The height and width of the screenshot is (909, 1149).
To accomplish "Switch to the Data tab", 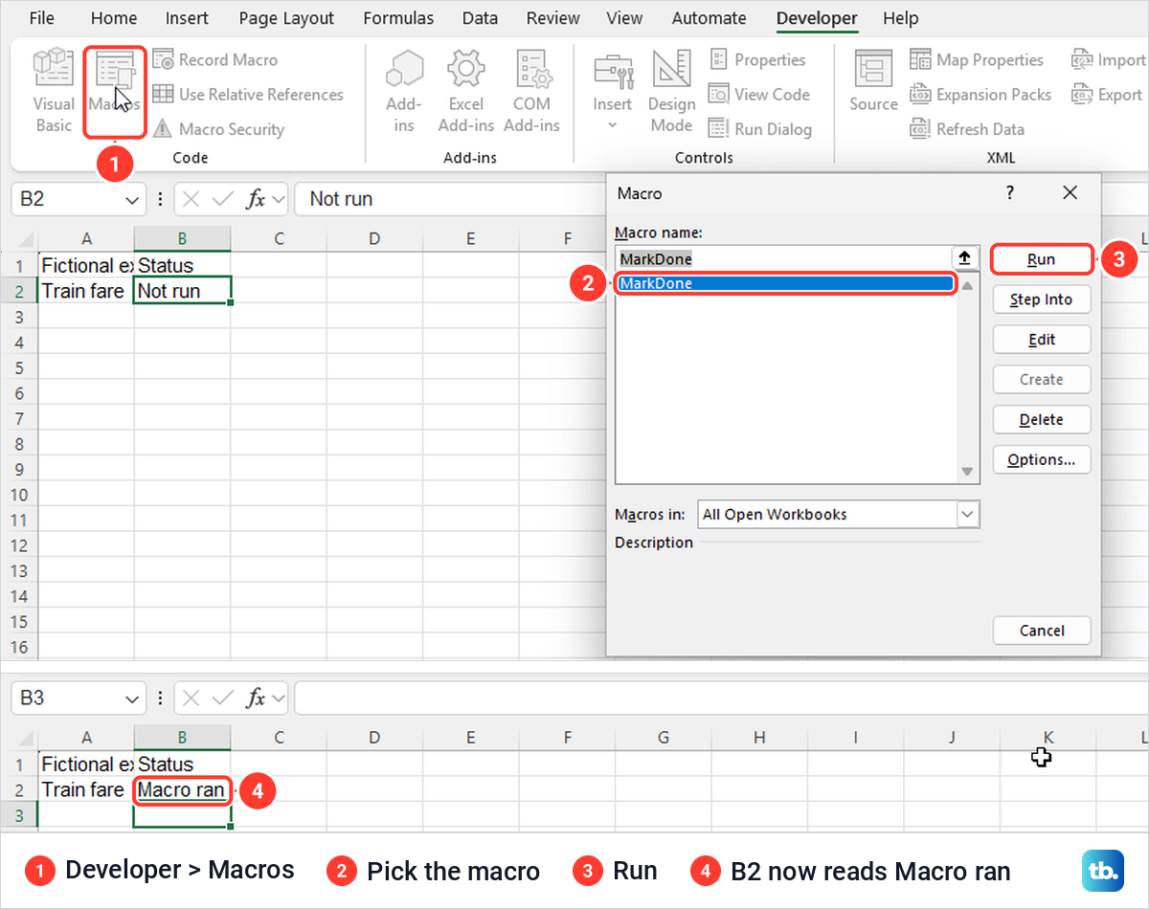I will [x=480, y=17].
